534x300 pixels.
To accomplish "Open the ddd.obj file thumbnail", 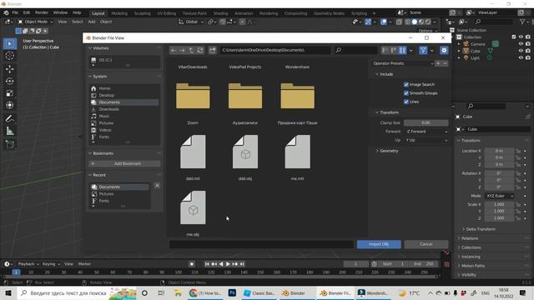I will pyautogui.click(x=245, y=152).
